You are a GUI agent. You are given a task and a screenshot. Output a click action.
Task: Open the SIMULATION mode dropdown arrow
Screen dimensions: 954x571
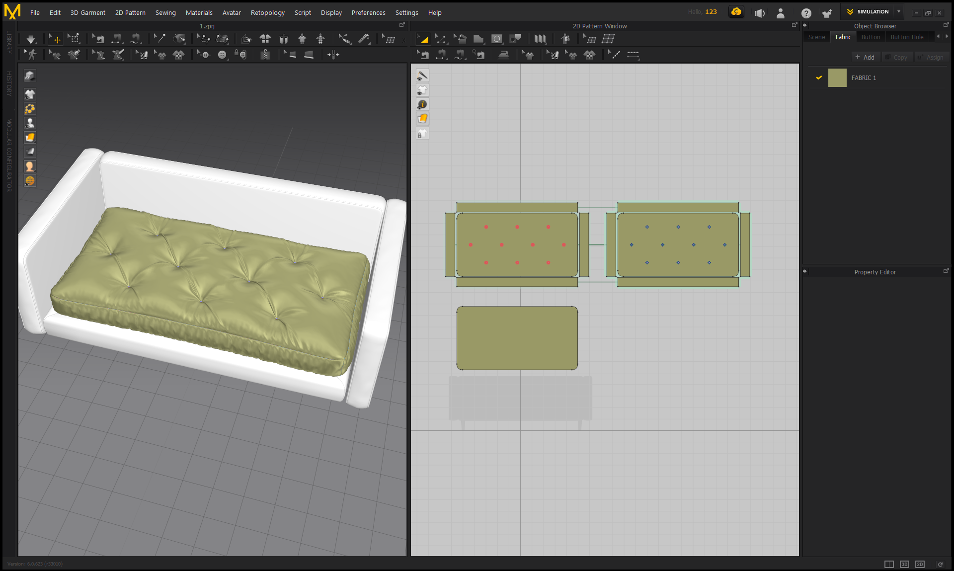[899, 11]
